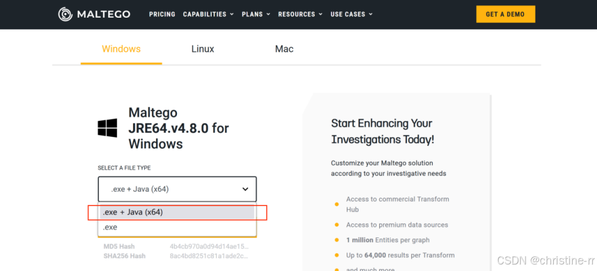Expand the Capabilities navigation dropdown

(208, 14)
